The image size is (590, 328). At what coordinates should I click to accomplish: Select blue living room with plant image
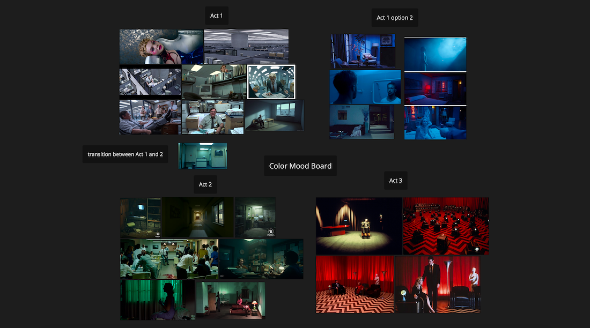pos(363,51)
